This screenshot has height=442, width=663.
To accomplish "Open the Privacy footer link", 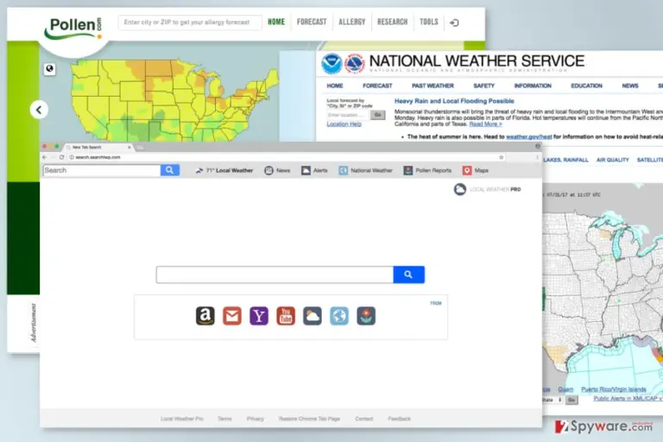I will (255, 419).
